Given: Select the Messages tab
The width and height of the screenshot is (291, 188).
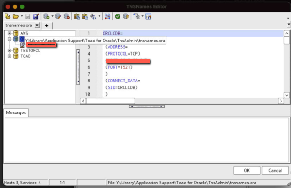Looking at the screenshot, I should coord(16,112).
